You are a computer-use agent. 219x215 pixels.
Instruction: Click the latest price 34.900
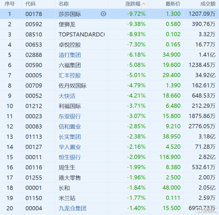172,55
